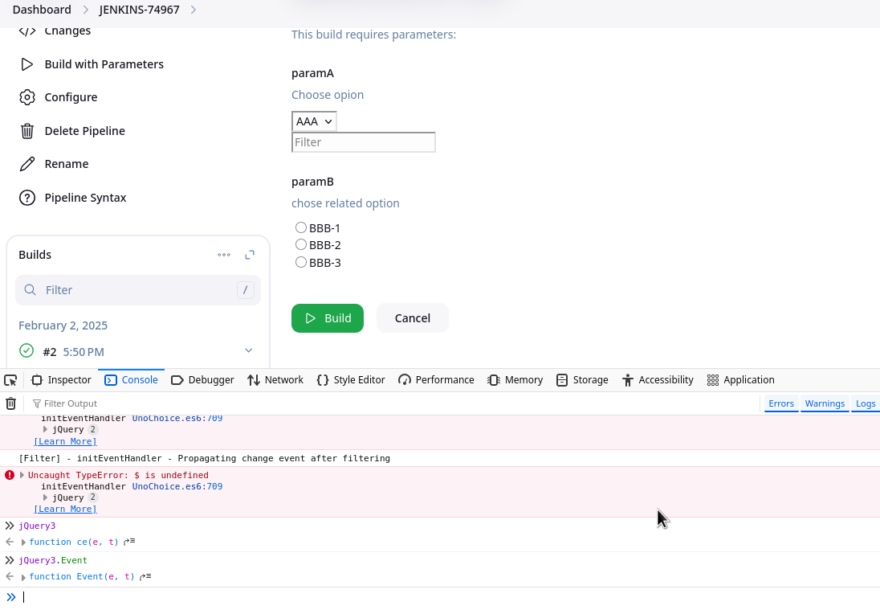Click the paramA Filter text field
Image resolution: width=880 pixels, height=614 pixels.
coord(363,142)
